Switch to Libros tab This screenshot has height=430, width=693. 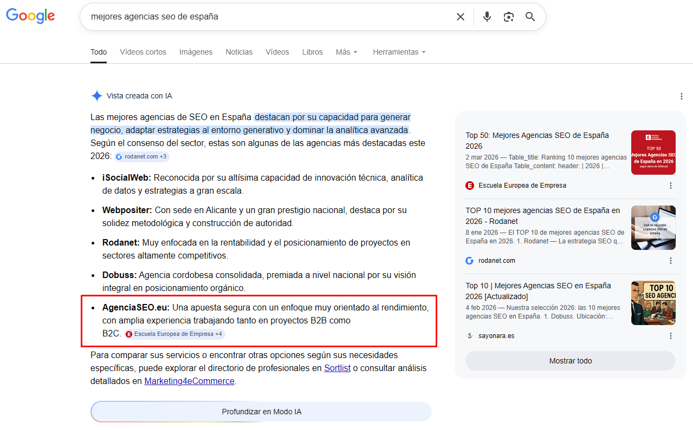point(313,52)
